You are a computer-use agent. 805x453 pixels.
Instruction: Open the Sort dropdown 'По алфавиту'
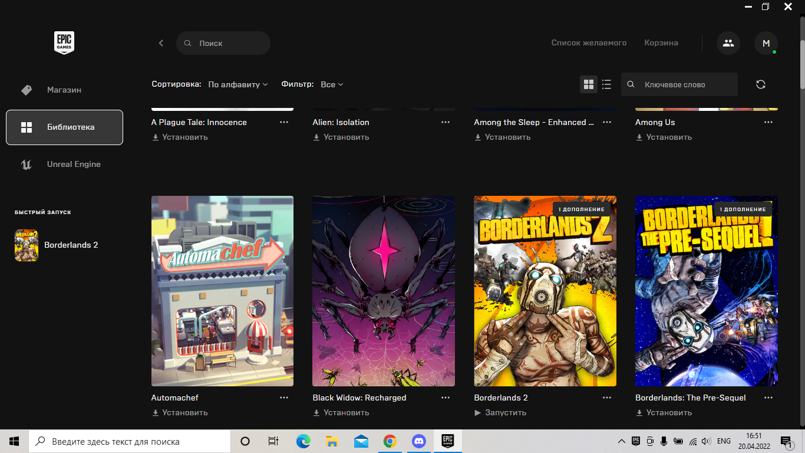pos(238,84)
